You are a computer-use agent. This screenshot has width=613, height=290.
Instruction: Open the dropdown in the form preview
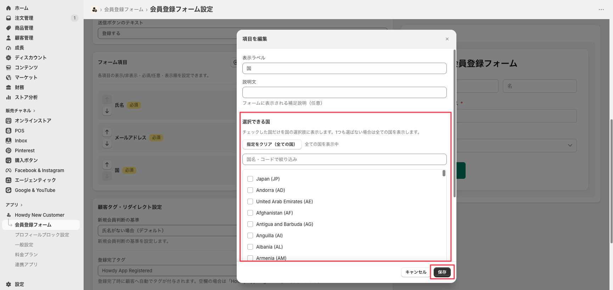[x=570, y=146]
